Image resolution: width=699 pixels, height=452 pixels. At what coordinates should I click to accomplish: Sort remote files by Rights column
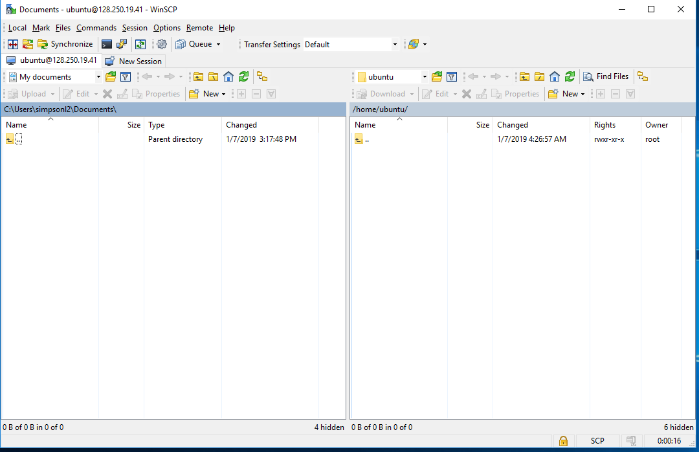(605, 125)
